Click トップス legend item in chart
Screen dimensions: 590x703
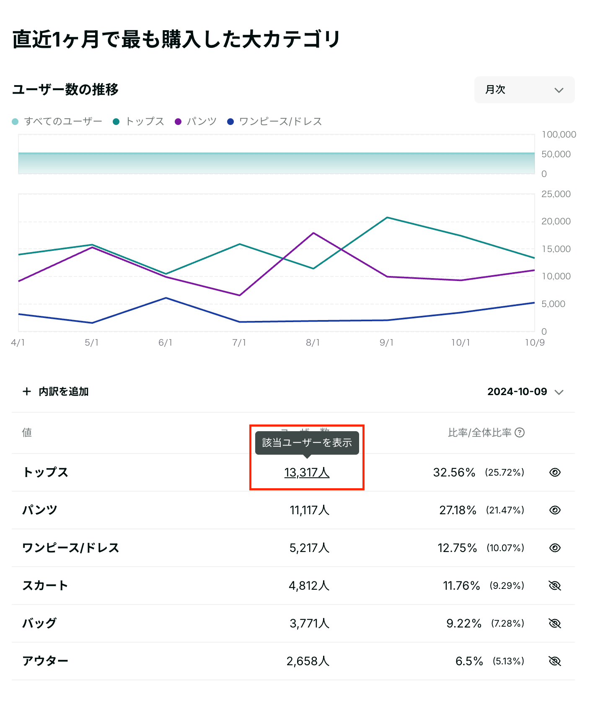pyautogui.click(x=139, y=122)
